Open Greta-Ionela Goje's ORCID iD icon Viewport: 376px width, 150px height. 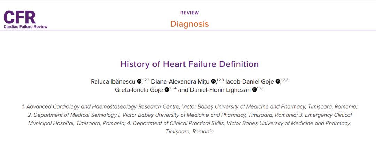coord(167,90)
